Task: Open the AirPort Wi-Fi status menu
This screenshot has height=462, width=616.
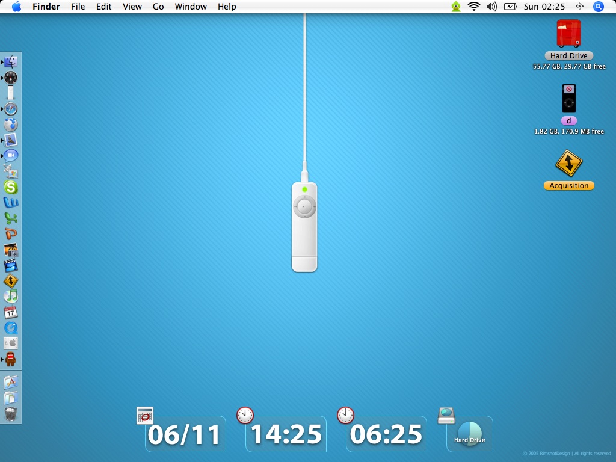Action: tap(474, 7)
